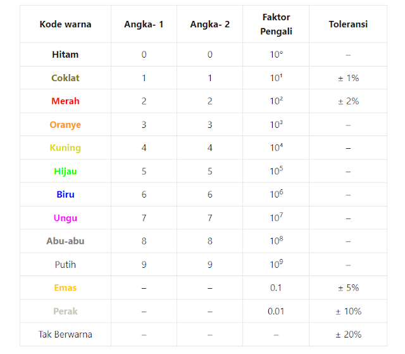Image resolution: width=405 pixels, height=354 pixels.
Task: Click the Faktor Pengali header
Action: [x=276, y=24]
